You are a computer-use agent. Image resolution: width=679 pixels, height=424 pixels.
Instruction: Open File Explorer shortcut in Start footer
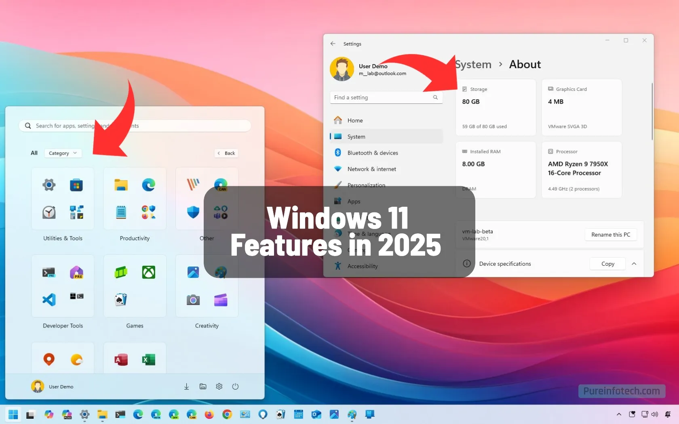point(203,386)
